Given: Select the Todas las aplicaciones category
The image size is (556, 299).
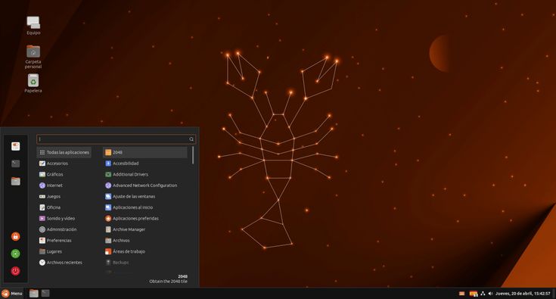Looking at the screenshot, I should click(x=64, y=152).
